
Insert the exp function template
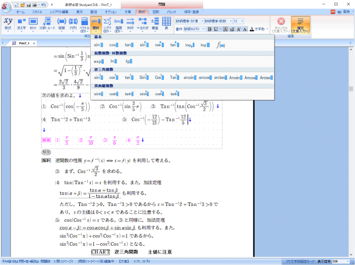point(98,61)
